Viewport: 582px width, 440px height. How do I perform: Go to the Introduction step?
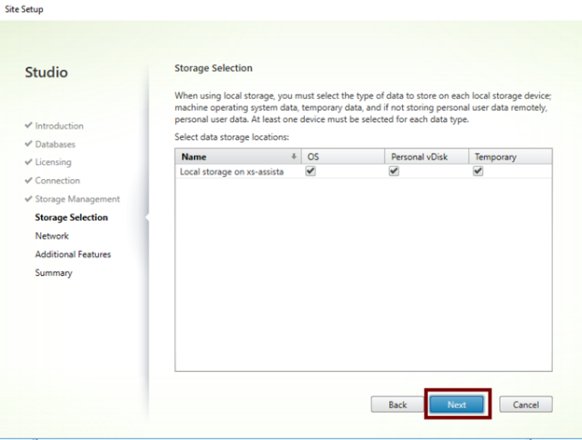coord(59,126)
